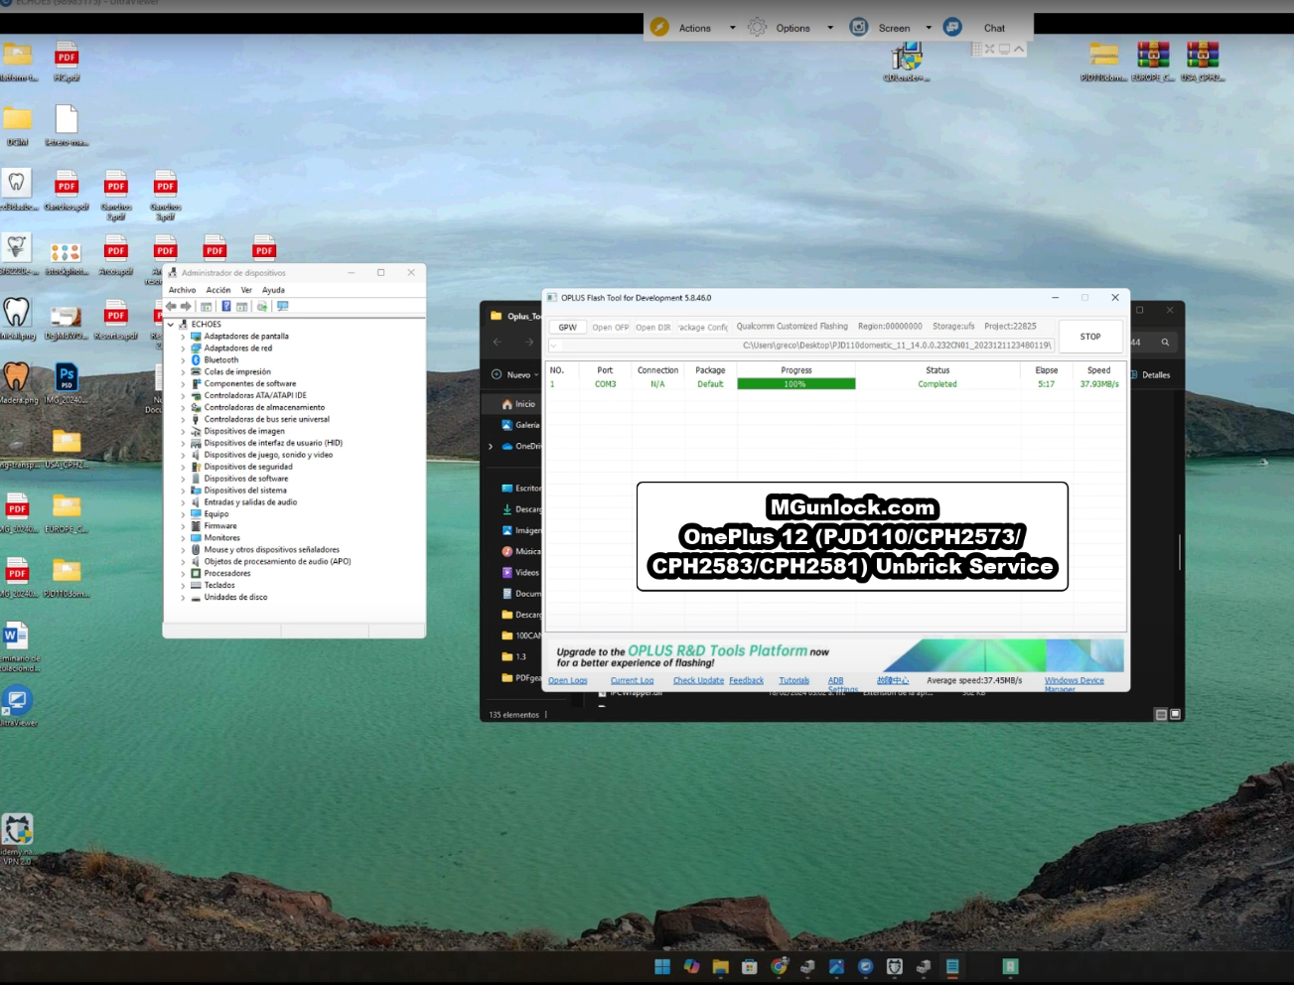This screenshot has width=1294, height=985.
Task: Select Adaptadores de red tree item
Action: 238,349
